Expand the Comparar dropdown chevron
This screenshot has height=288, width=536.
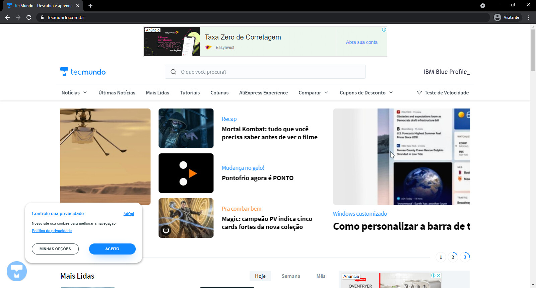point(326,92)
